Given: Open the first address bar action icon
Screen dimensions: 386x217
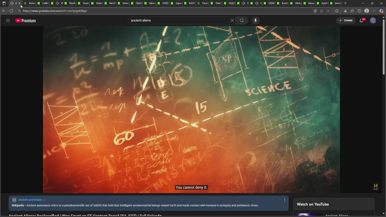Looking at the screenshot, I should click(x=315, y=11).
